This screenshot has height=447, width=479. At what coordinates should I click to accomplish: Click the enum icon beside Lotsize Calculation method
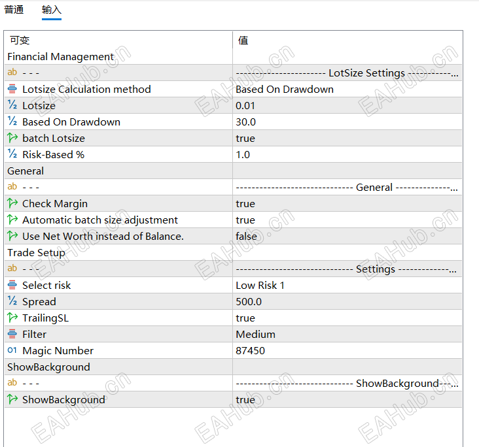point(12,89)
